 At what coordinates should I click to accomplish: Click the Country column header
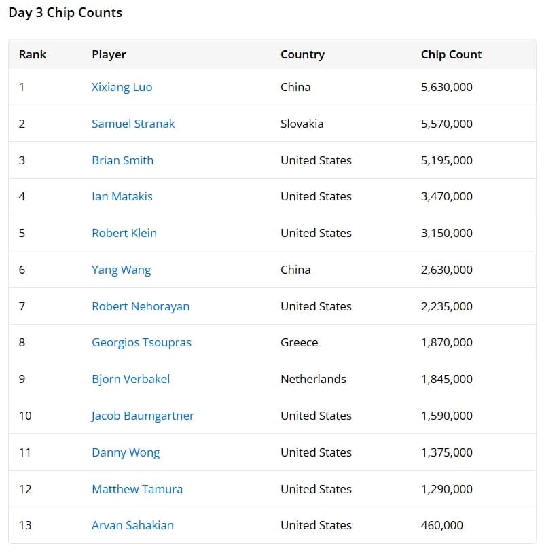click(x=302, y=54)
